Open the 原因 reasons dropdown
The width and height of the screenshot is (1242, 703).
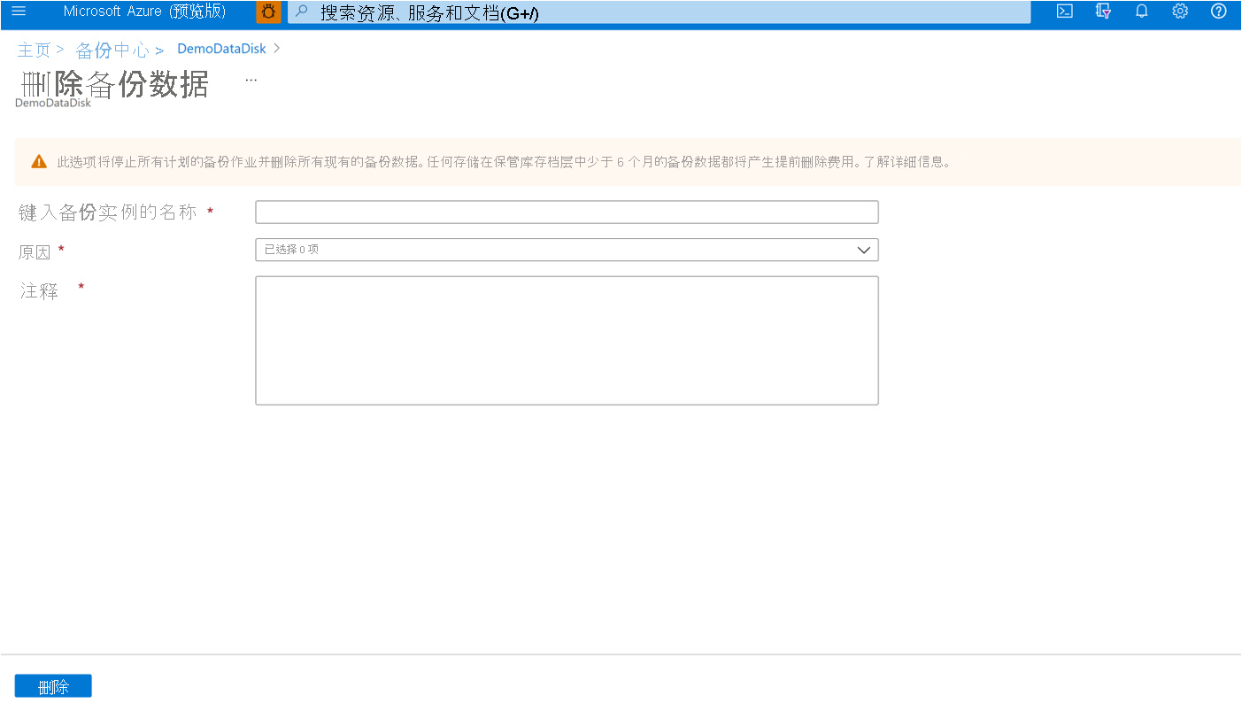(x=567, y=250)
